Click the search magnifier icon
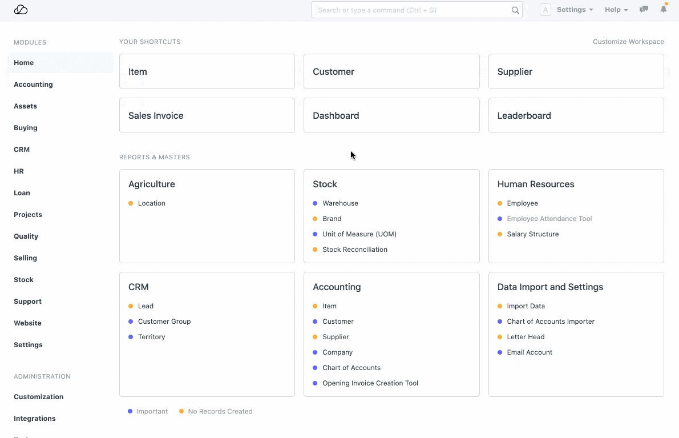The image size is (679, 438). point(515,10)
